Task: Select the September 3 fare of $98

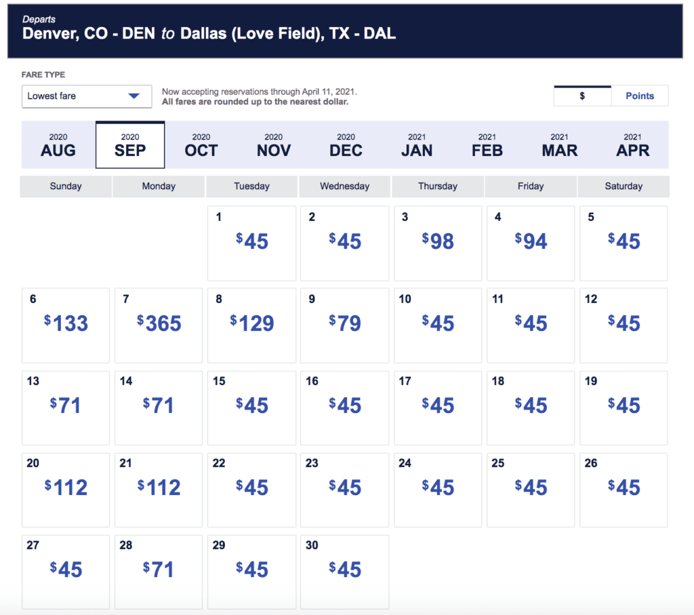Action: (438, 243)
